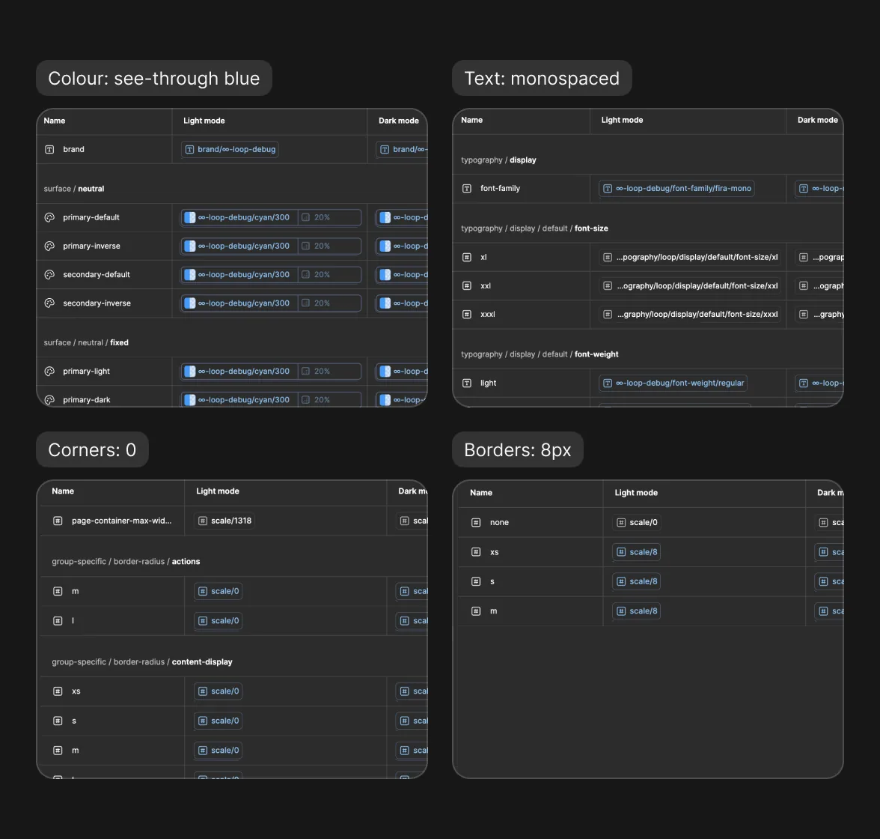Collapse the typography / display group

coord(498,160)
